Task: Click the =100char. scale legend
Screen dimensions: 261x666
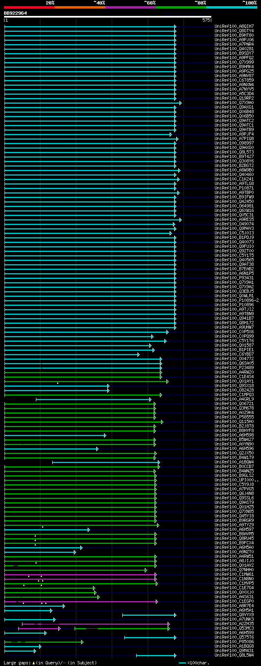Action: click(x=194, y=663)
